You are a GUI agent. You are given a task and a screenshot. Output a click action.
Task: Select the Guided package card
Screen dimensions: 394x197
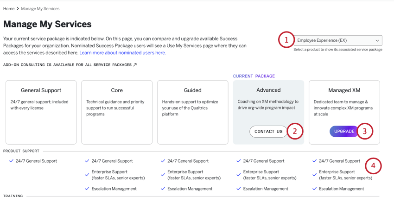click(x=192, y=112)
